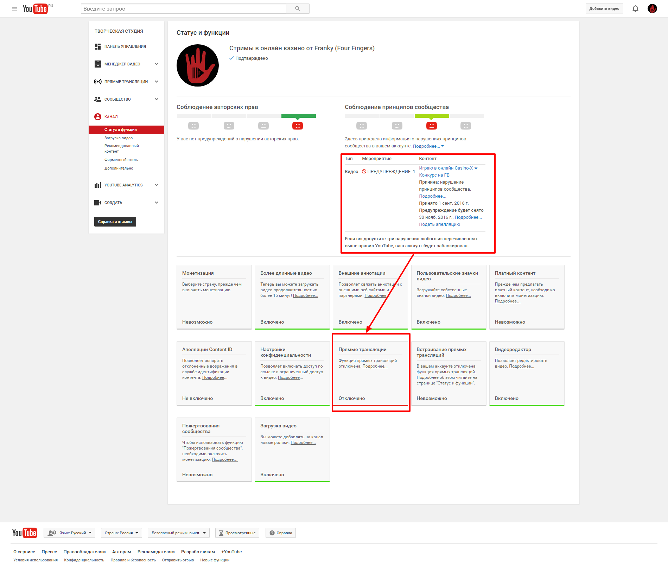
Task: Click the Просмотренные history button
Action: click(x=237, y=533)
